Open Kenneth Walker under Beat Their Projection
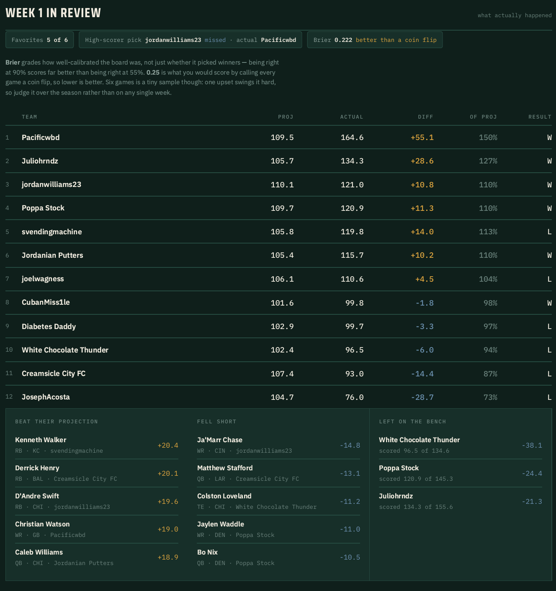Screen dimensions: 556x591 pyautogui.click(x=97, y=445)
